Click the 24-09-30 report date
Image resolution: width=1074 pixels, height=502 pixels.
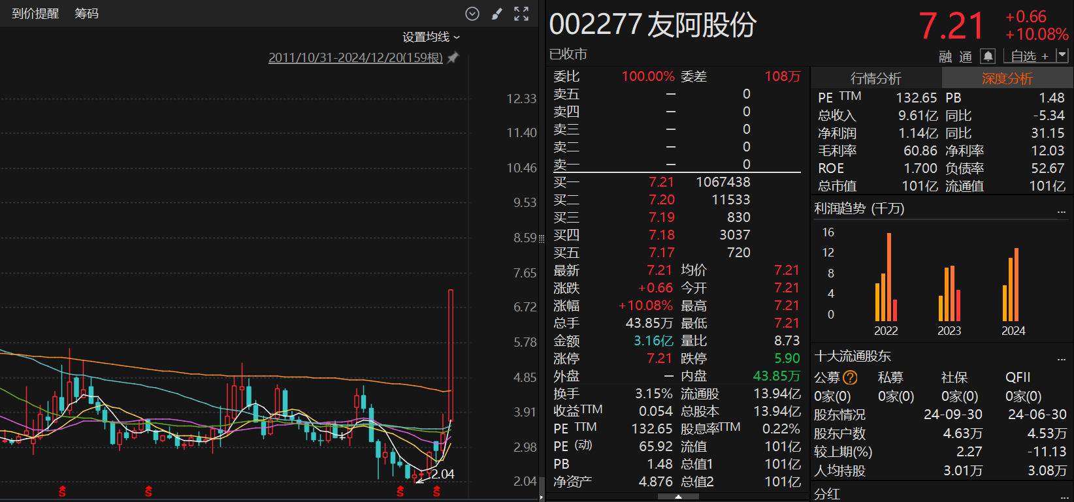pyautogui.click(x=953, y=415)
